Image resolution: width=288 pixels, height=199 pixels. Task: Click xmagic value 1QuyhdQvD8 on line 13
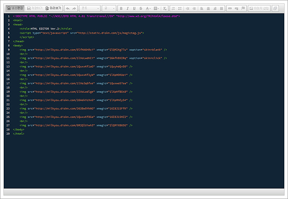[118, 67]
